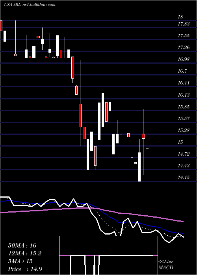Viewport: 197px width, 275px height.
Task: Click the tall red candle at 16.13 to 15.57
Action: pyautogui.click(x=106, y=112)
